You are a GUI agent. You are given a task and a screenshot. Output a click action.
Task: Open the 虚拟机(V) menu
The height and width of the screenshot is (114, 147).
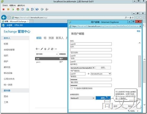point(21,6)
